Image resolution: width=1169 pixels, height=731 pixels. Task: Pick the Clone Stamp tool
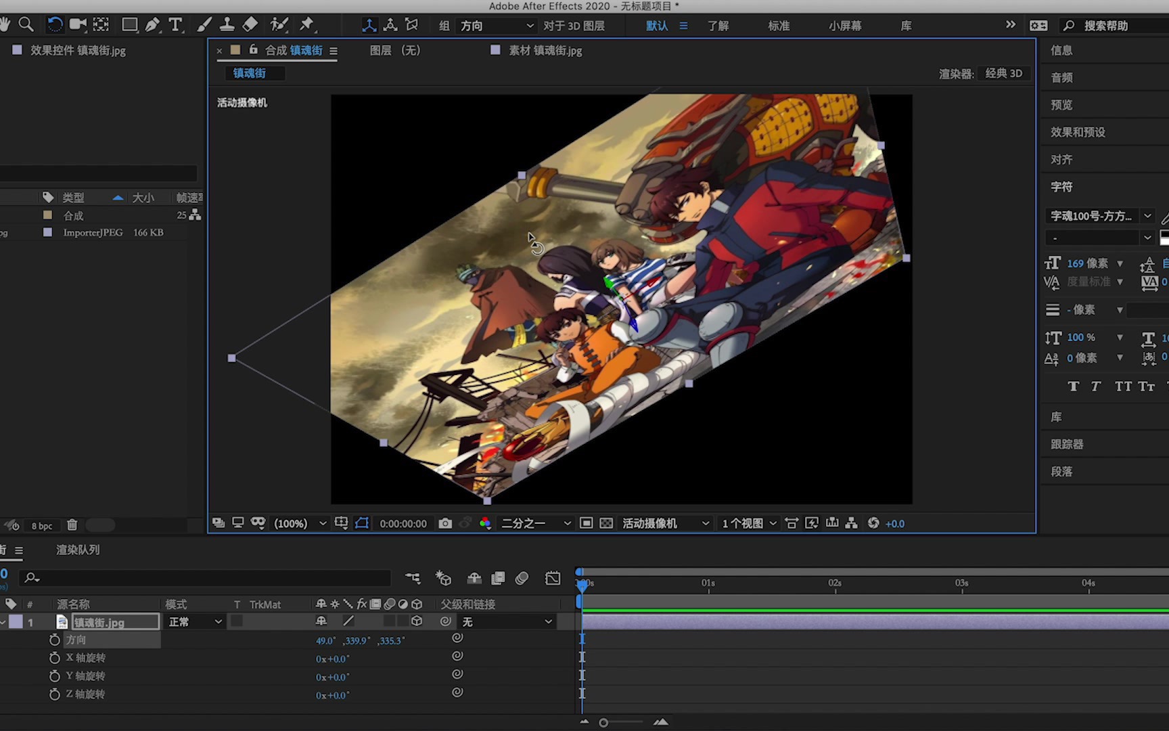pos(227,24)
